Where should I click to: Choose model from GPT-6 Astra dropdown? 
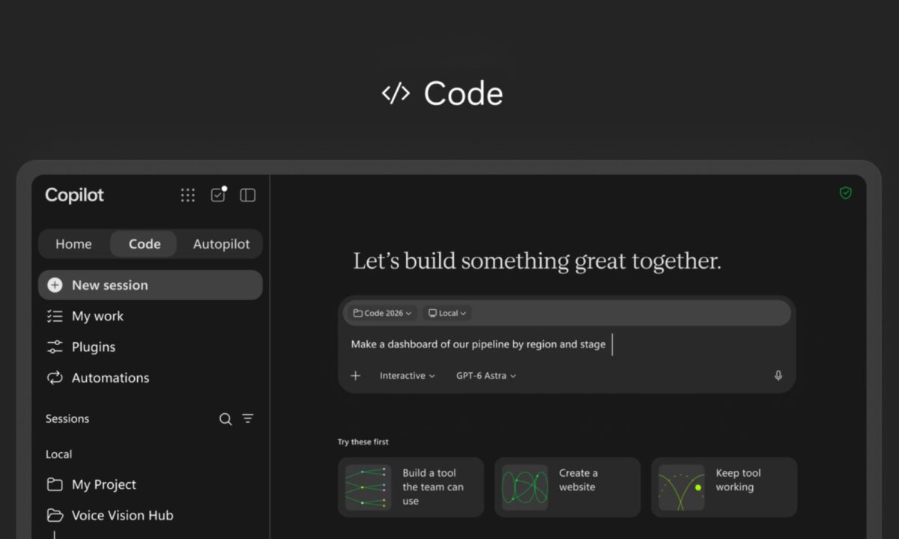coord(486,376)
